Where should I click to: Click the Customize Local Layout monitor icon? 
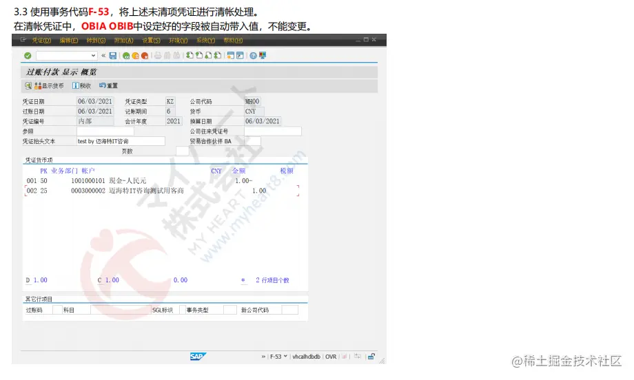(263, 56)
